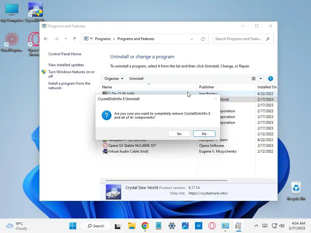The height and width of the screenshot is (233, 311).
Task: Open Settings gear from the taskbar
Action: point(172,226)
